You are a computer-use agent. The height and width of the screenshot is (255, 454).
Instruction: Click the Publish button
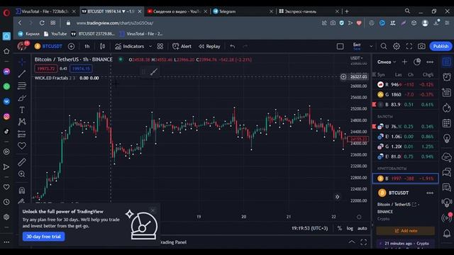(x=441, y=46)
